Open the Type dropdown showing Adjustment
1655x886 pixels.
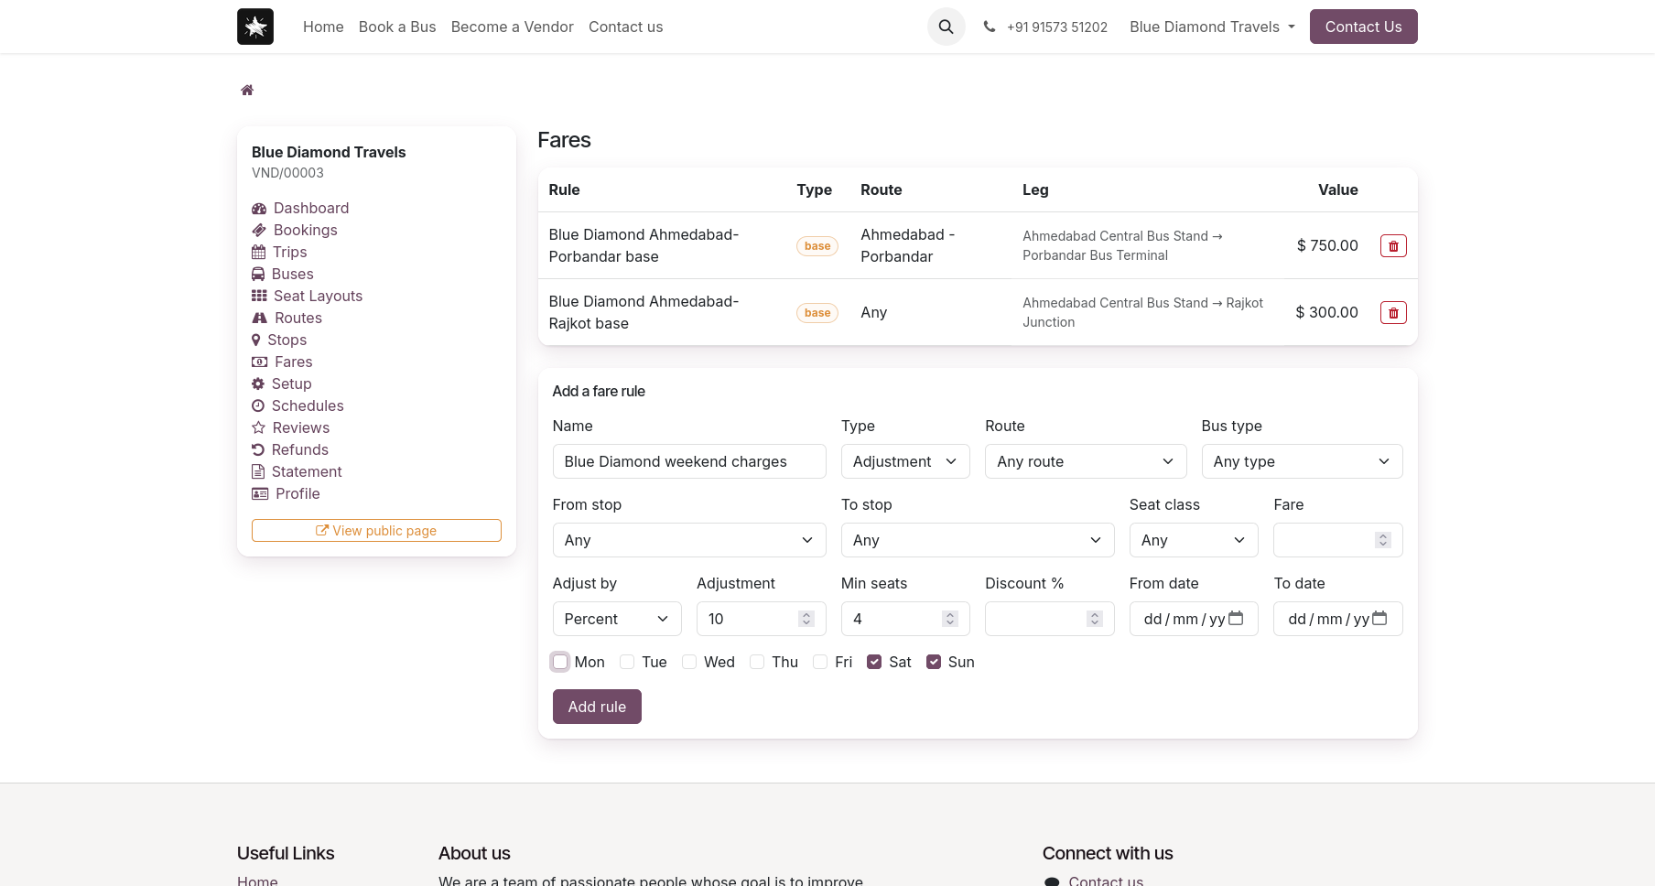(x=905, y=461)
